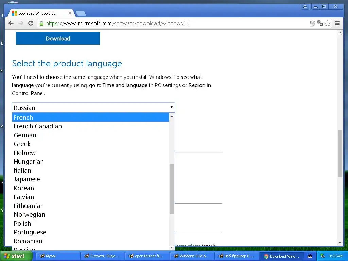Choose French from the language list
348x261 pixels.
tap(90, 117)
